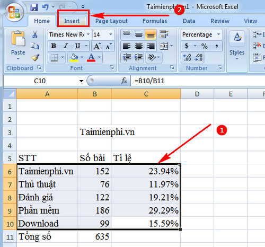The width and height of the screenshot is (265, 247).
Task: Customize Quick Access Toolbar dropdown
Action: pyautogui.click(x=83, y=7)
